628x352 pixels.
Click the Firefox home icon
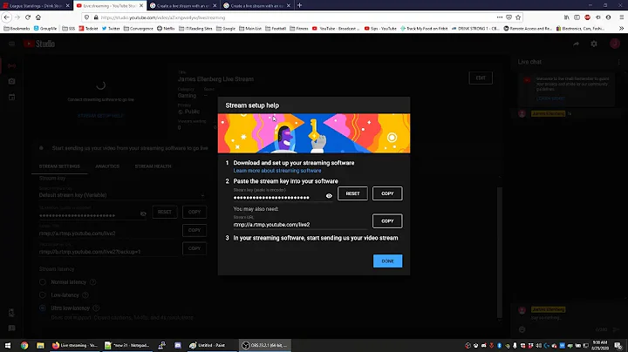38,17
